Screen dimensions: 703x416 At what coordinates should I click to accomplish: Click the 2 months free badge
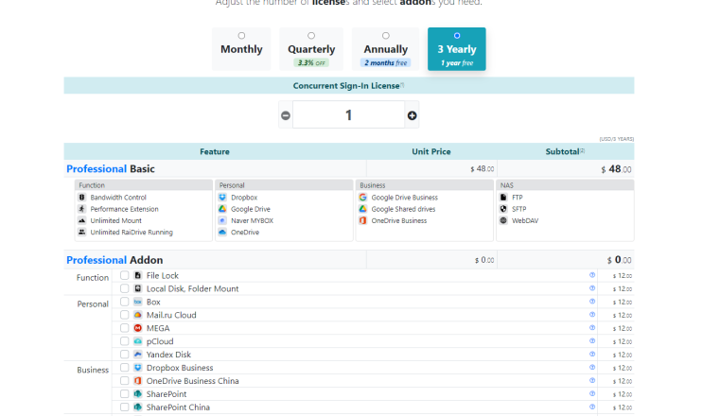coord(386,62)
